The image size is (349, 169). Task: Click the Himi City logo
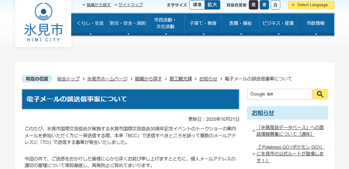(x=43, y=22)
